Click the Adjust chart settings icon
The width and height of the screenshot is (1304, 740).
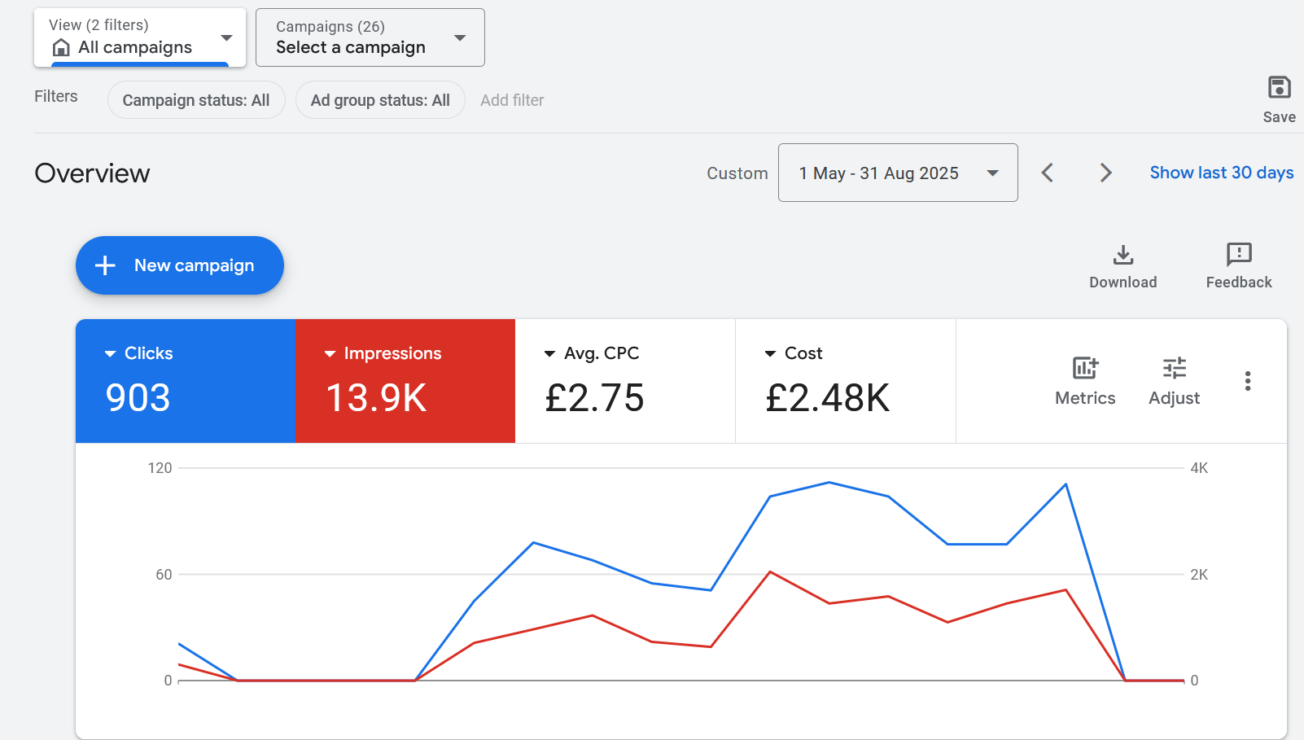pyautogui.click(x=1174, y=369)
